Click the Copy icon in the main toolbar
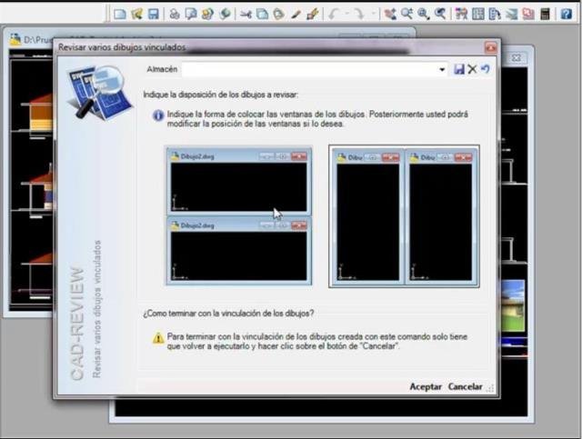The height and width of the screenshot is (439, 582). (263, 15)
